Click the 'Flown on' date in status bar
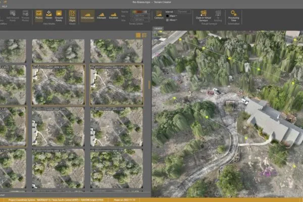Viewport: 303px width, 202px height. point(125,200)
